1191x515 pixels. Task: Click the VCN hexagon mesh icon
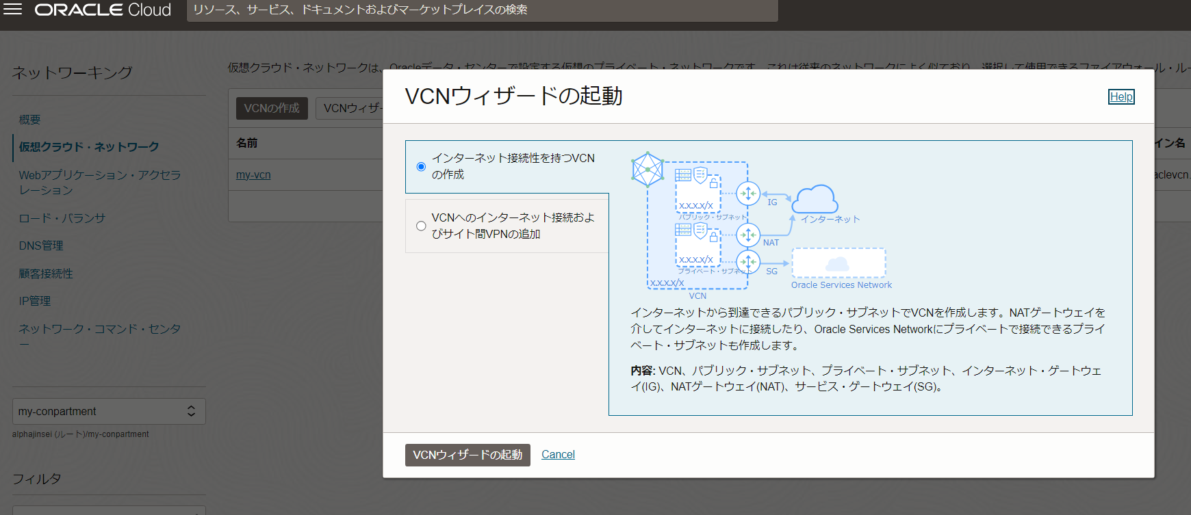click(x=648, y=169)
